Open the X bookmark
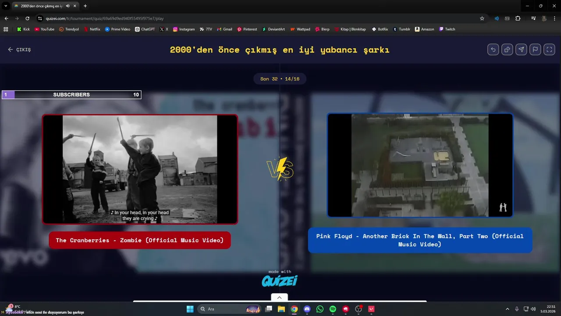This screenshot has width=561, height=316. 164,29
